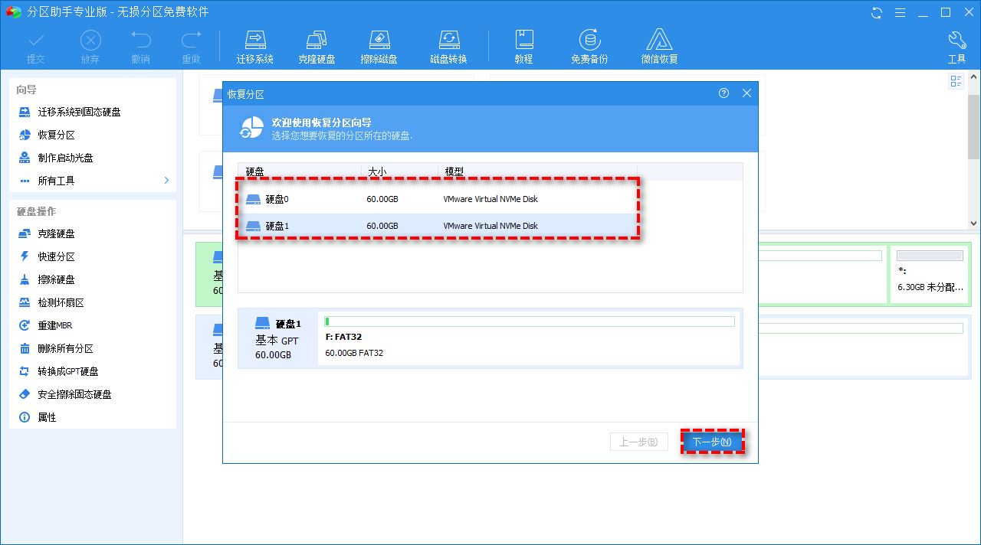Click the scrollbar down arrow on the right
Viewport: 981px width, 545px height.
pyautogui.click(x=974, y=224)
